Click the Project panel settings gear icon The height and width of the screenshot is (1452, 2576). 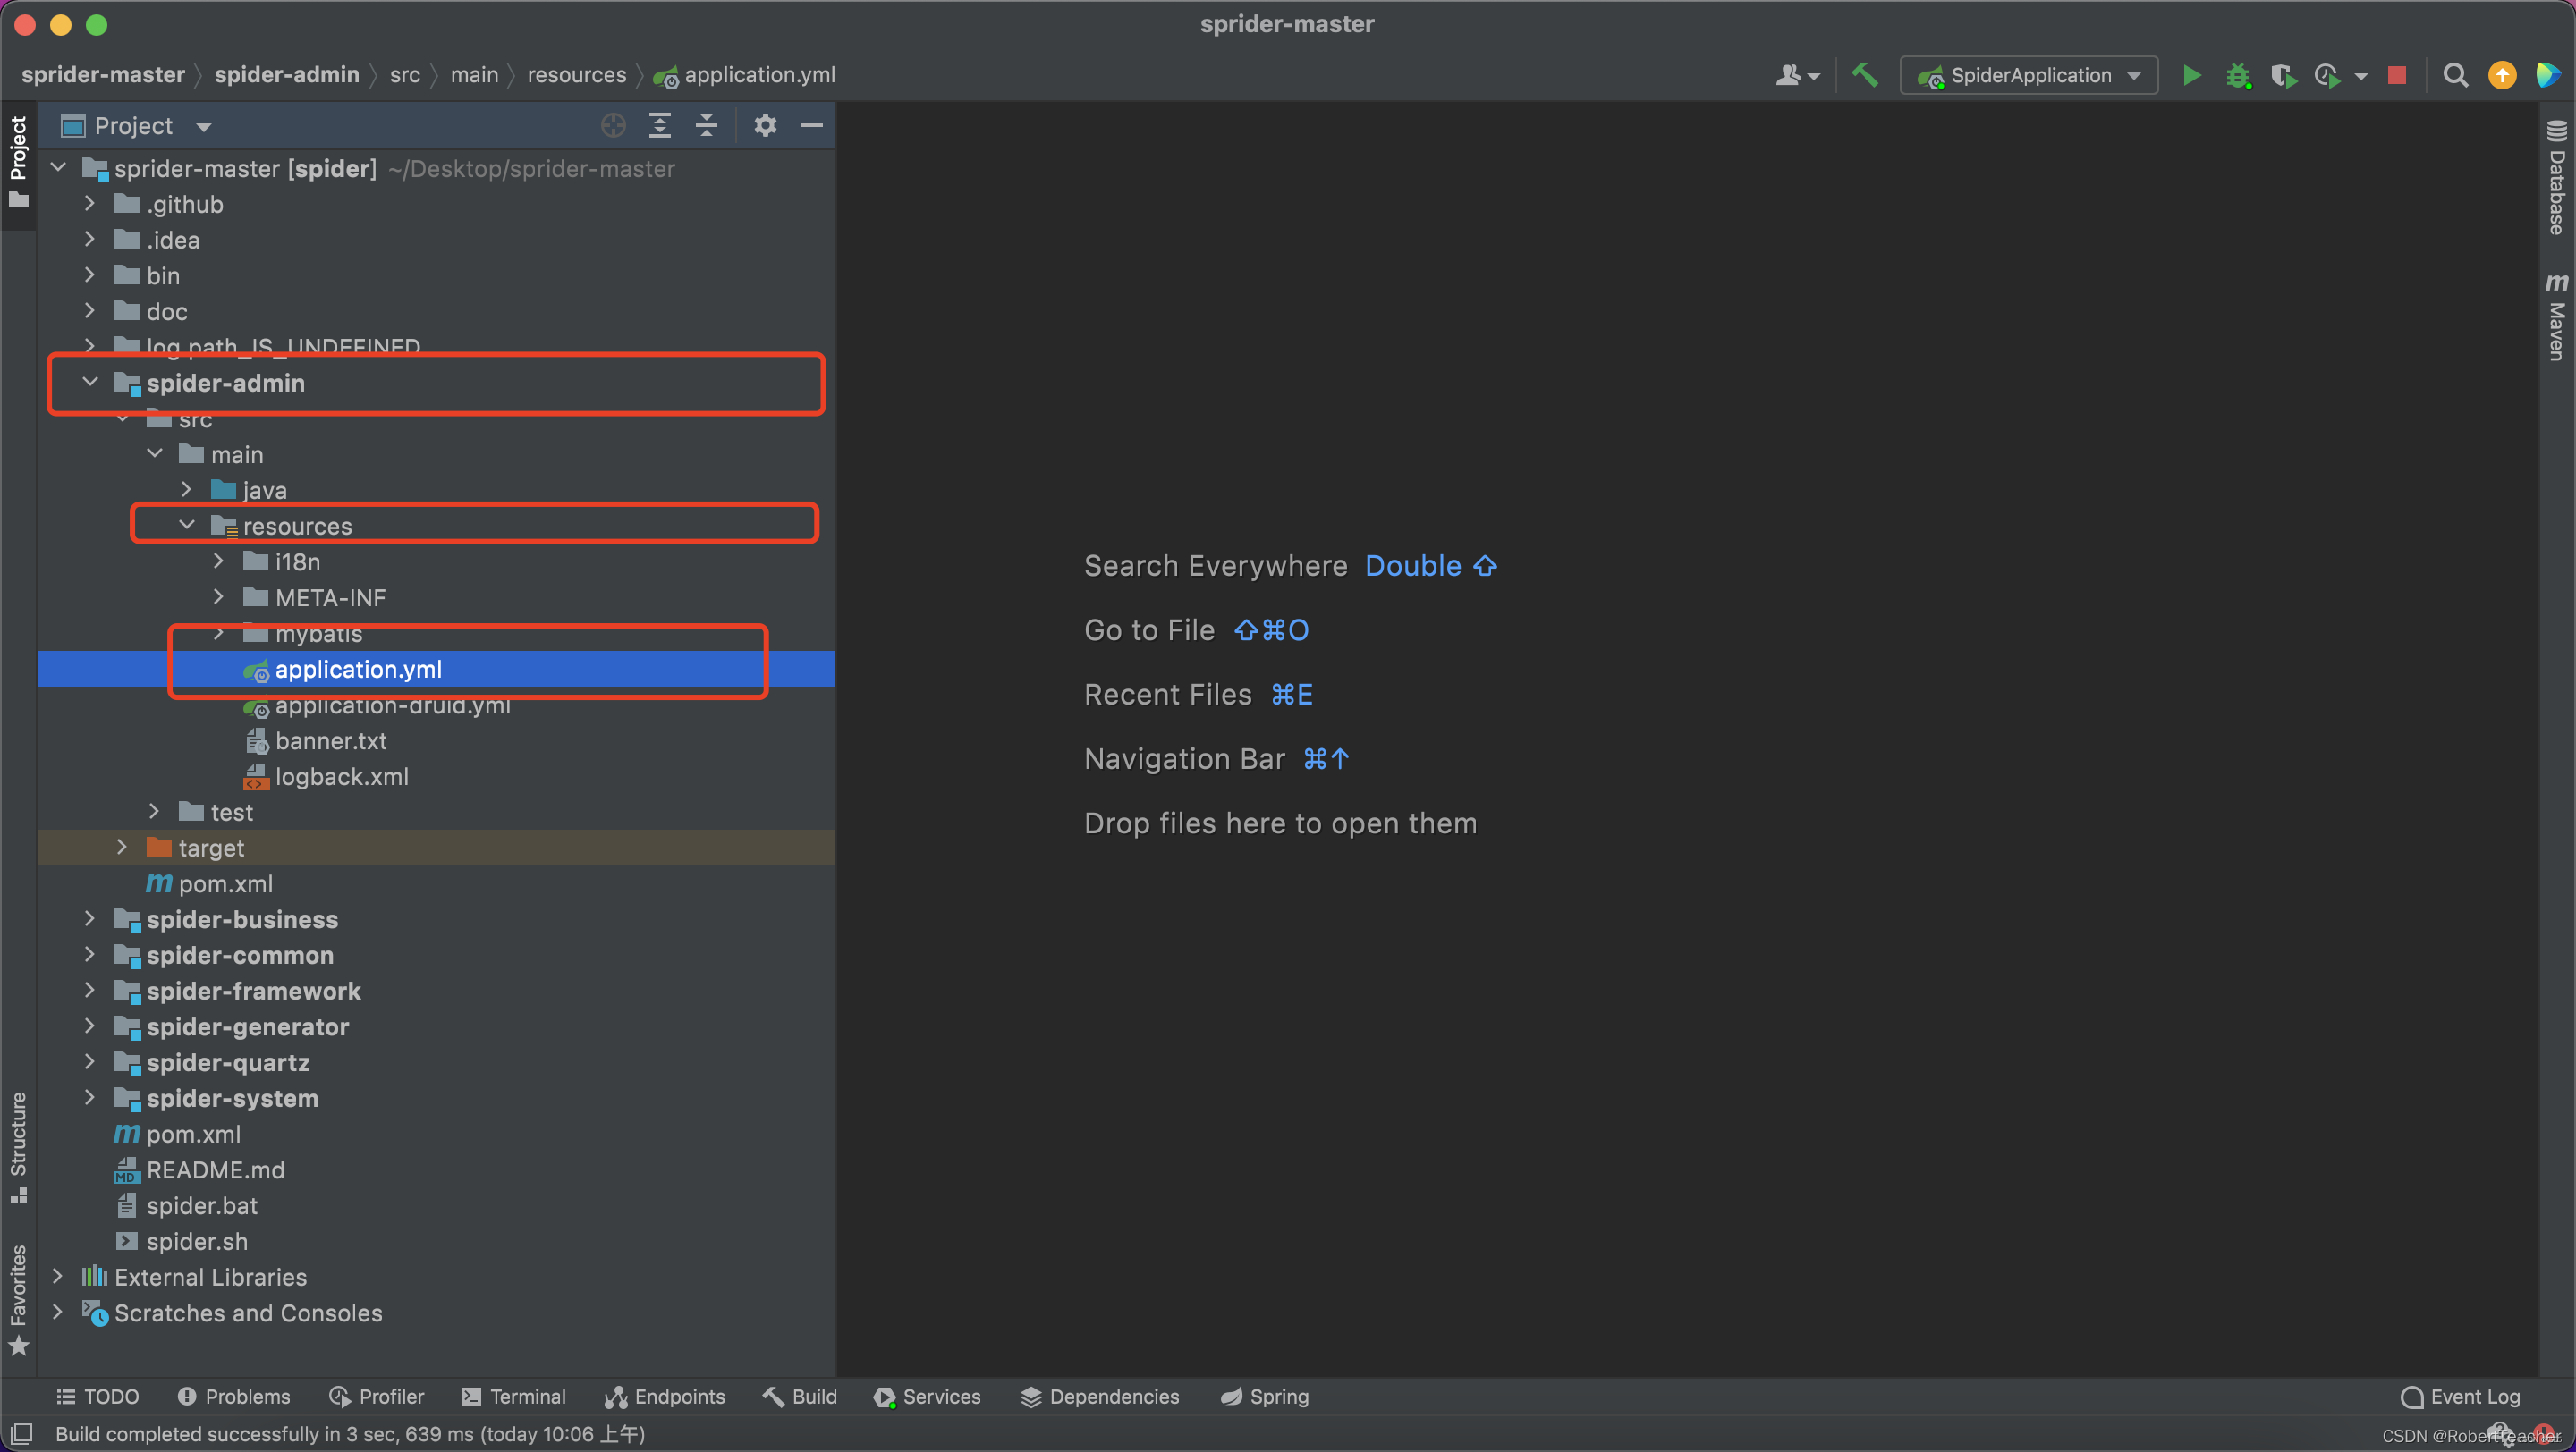point(766,123)
